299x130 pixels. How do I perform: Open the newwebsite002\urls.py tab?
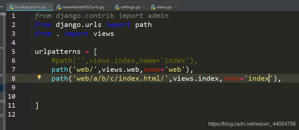click(x=83, y=7)
